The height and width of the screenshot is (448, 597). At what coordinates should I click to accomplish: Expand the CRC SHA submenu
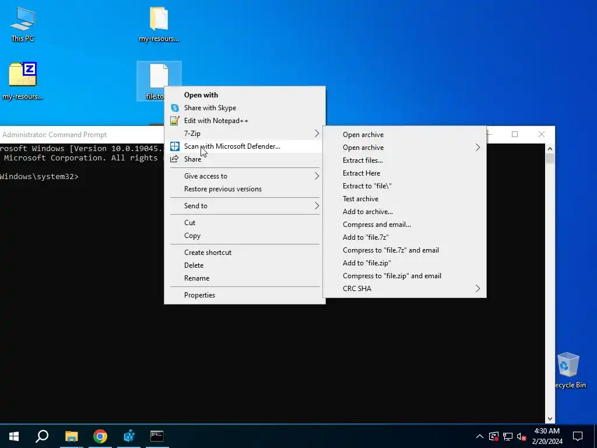point(405,289)
